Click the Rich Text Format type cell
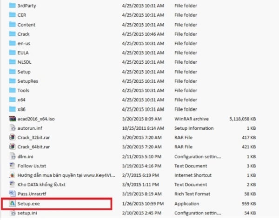279x220 pixels. pyautogui.click(x=192, y=194)
